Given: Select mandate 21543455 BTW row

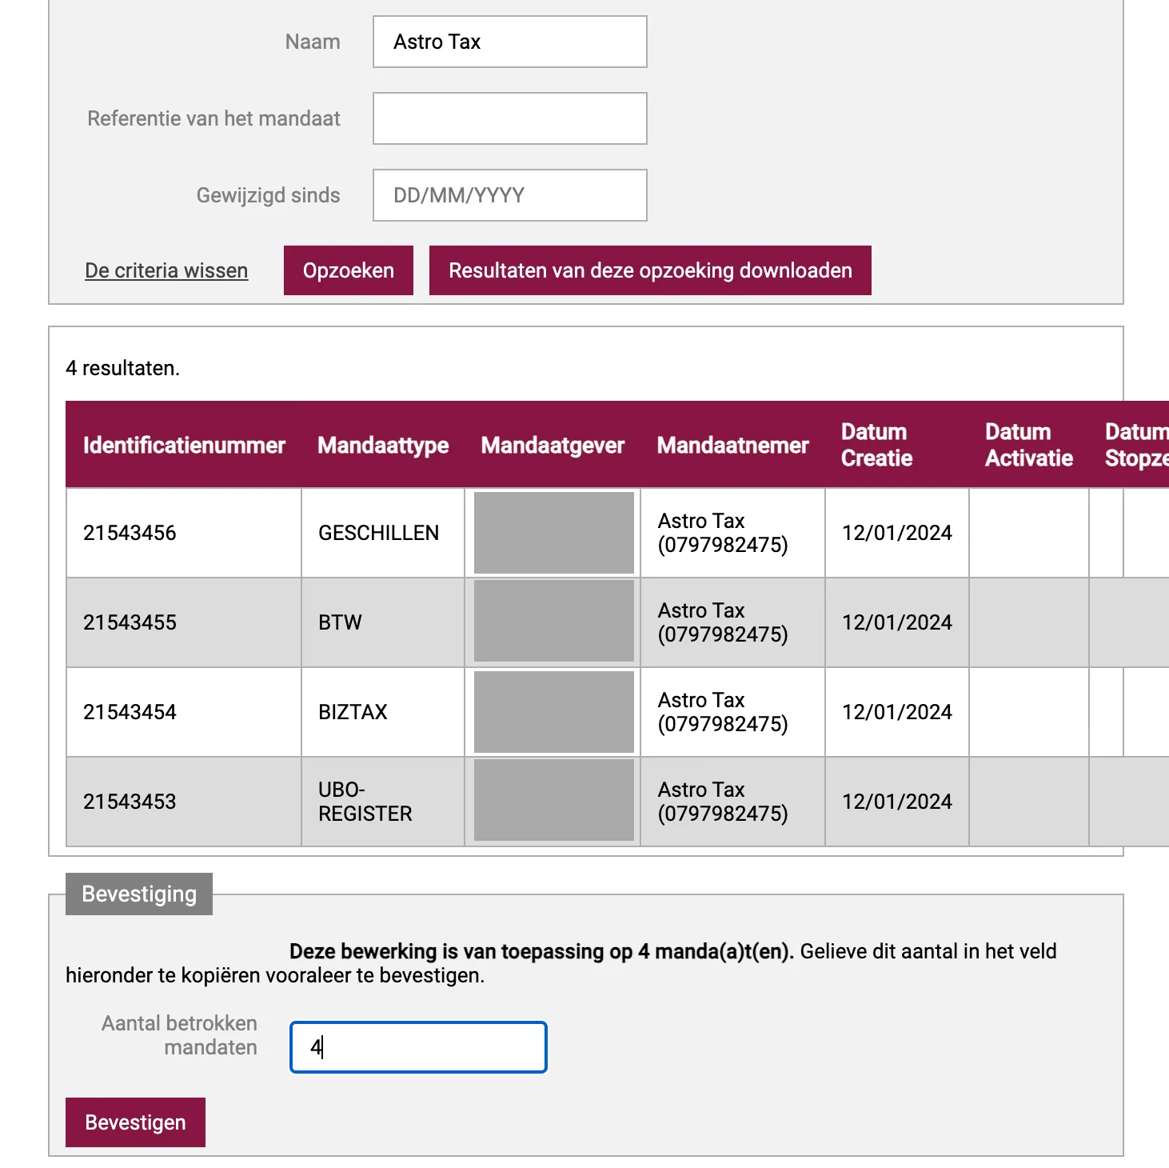Looking at the screenshot, I should pos(617,622).
